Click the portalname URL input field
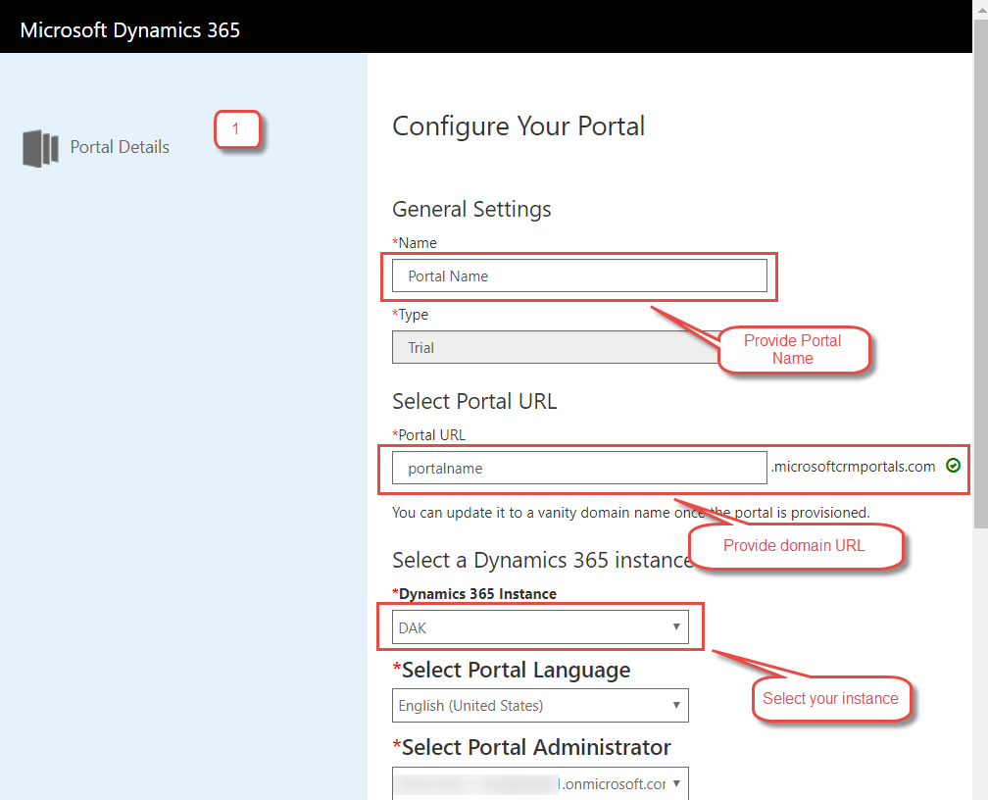988x800 pixels. [x=579, y=468]
